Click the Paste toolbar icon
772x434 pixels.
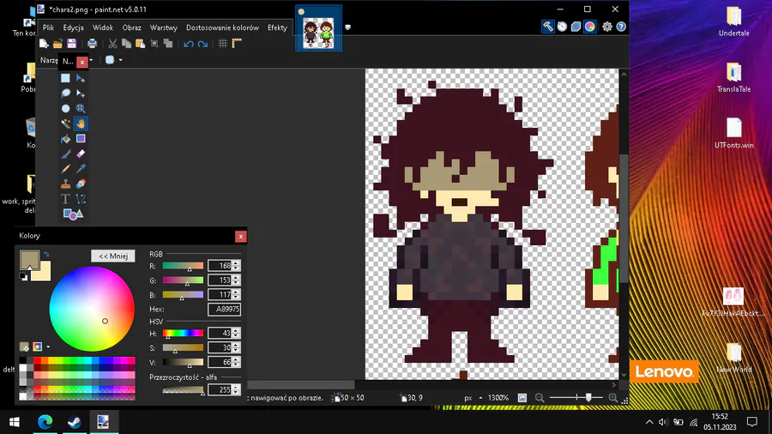[x=141, y=44]
